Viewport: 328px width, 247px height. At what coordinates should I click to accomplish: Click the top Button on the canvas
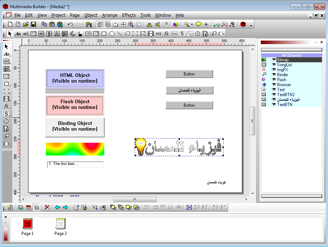pos(189,74)
